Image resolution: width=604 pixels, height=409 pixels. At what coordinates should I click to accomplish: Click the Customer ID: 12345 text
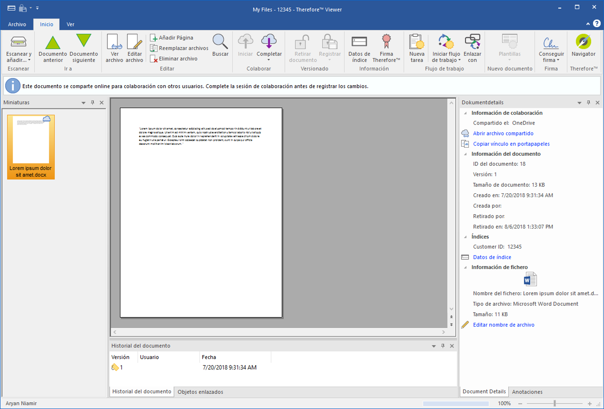coord(497,247)
